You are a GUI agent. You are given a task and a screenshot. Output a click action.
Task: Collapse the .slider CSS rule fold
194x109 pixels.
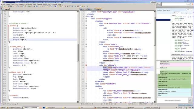click(8, 26)
